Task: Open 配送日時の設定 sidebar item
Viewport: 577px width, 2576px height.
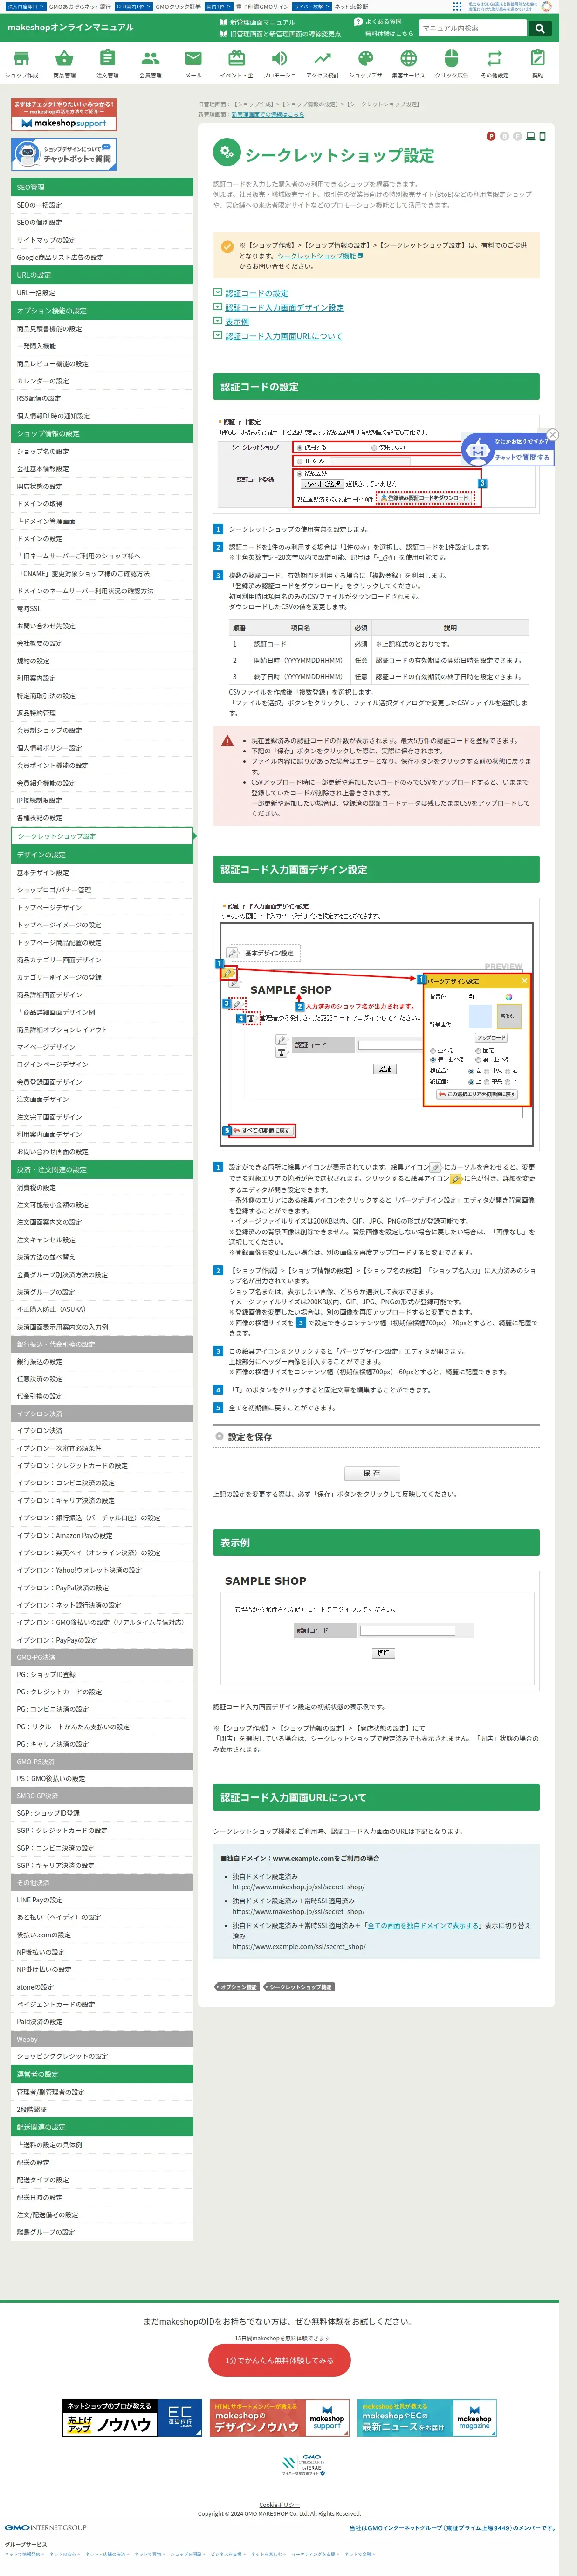Action: click(102, 2197)
